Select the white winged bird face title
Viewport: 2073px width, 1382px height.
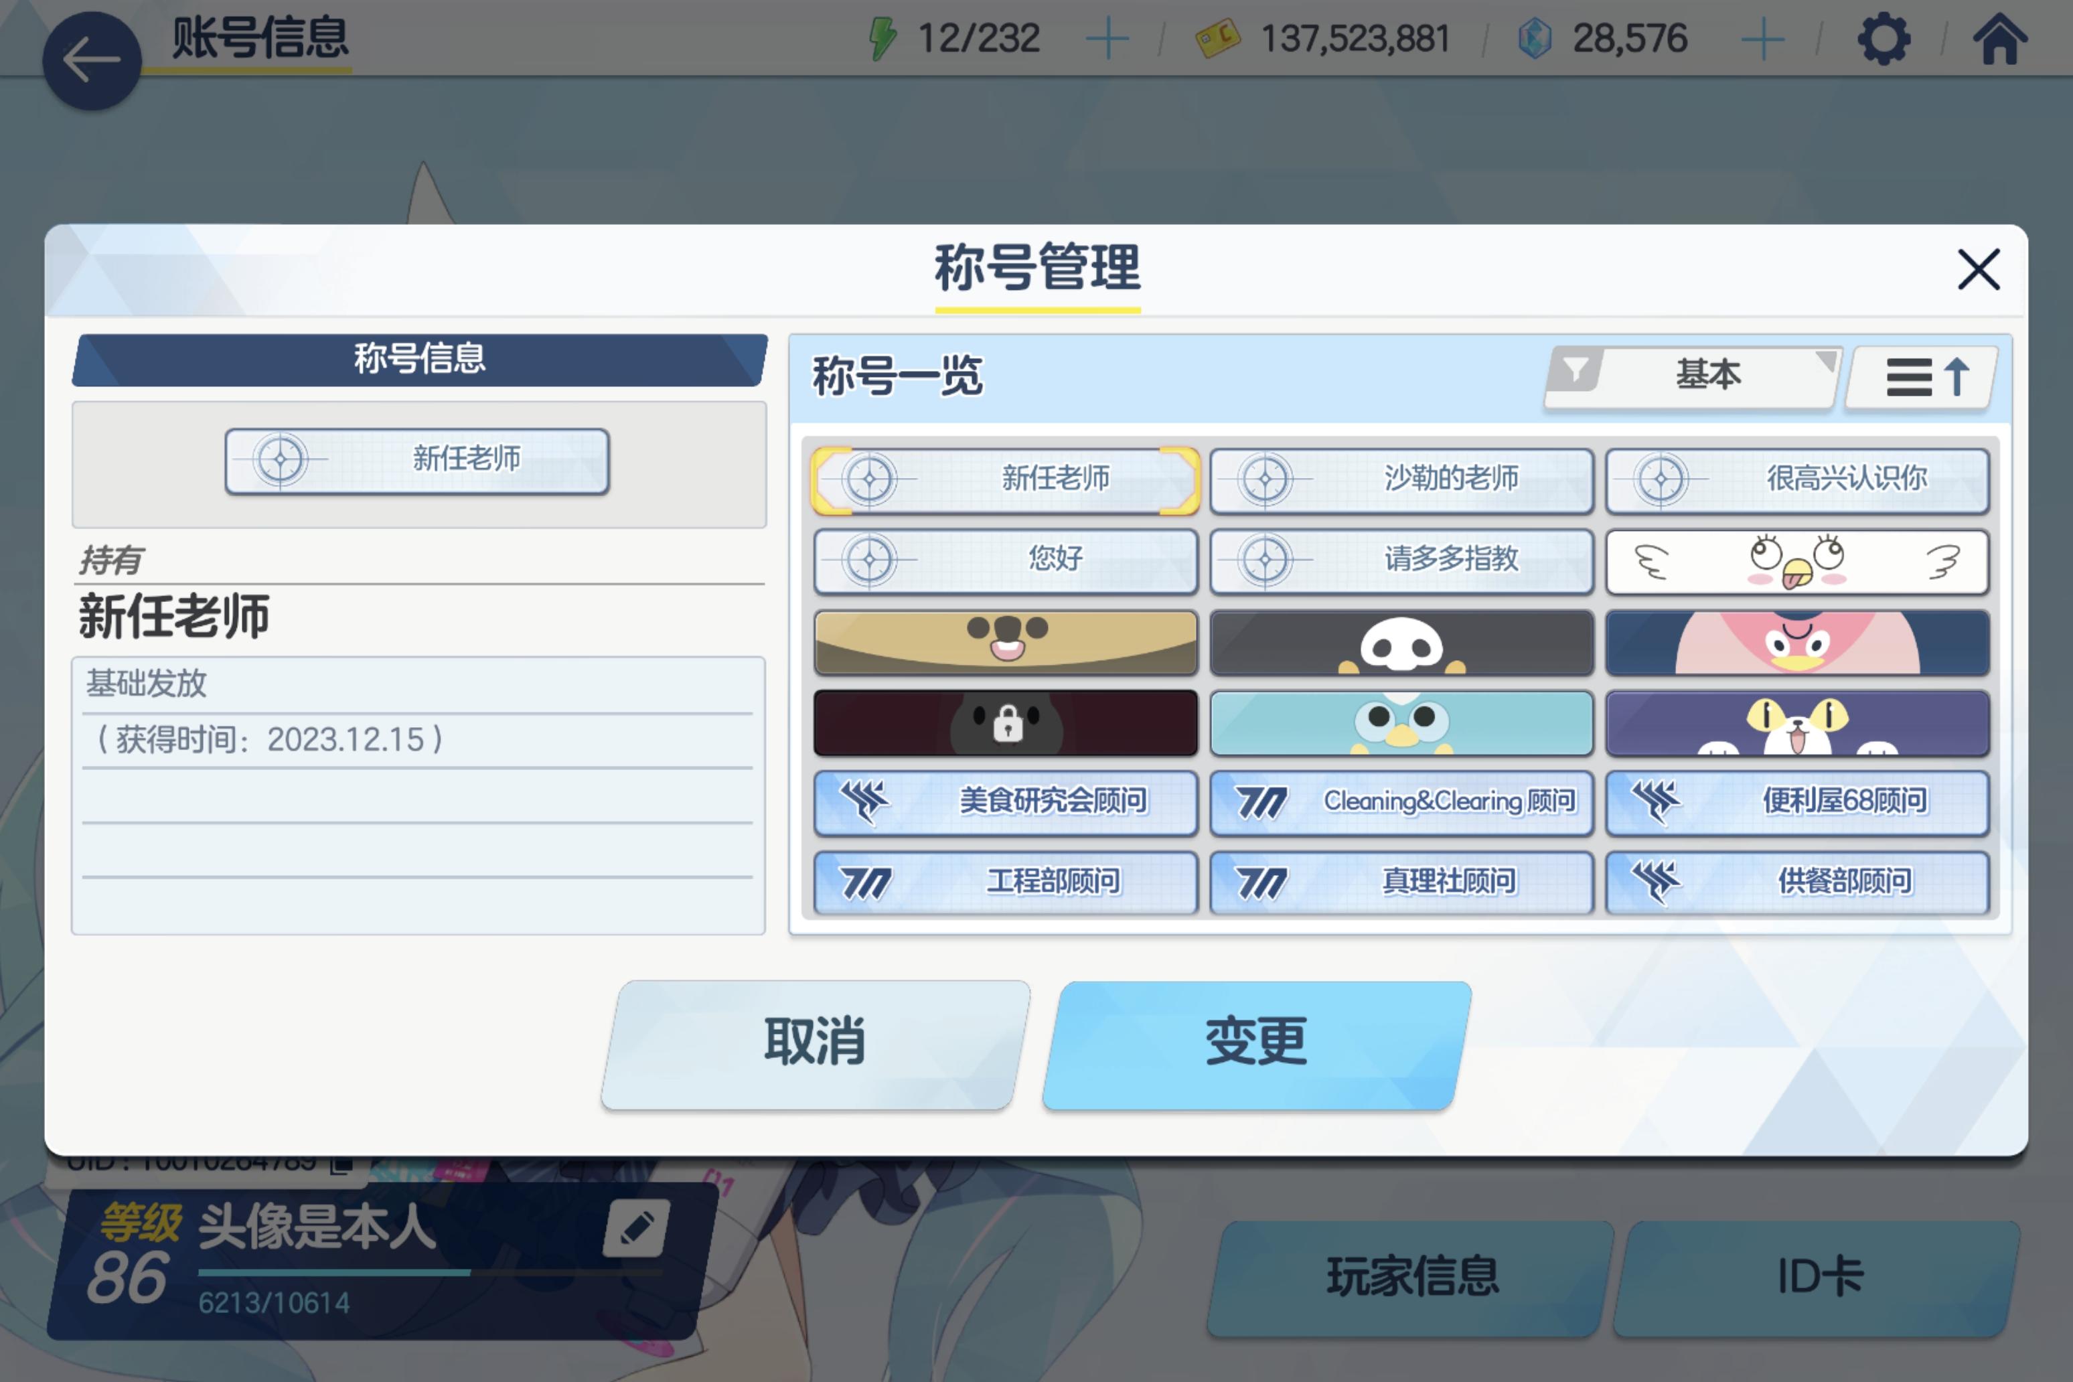pos(1797,562)
